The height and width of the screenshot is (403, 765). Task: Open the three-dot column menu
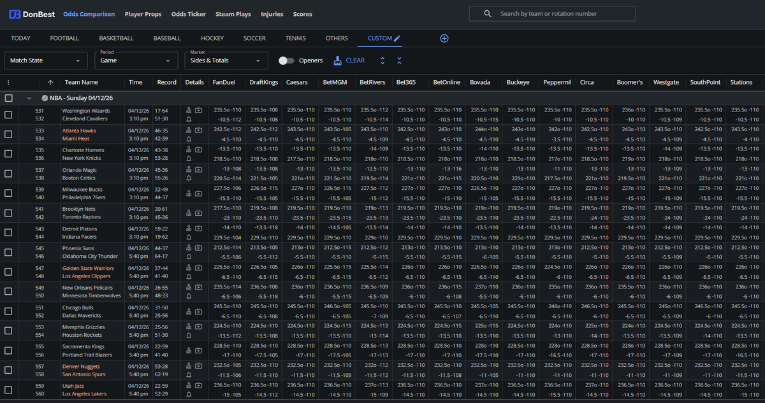click(8, 82)
